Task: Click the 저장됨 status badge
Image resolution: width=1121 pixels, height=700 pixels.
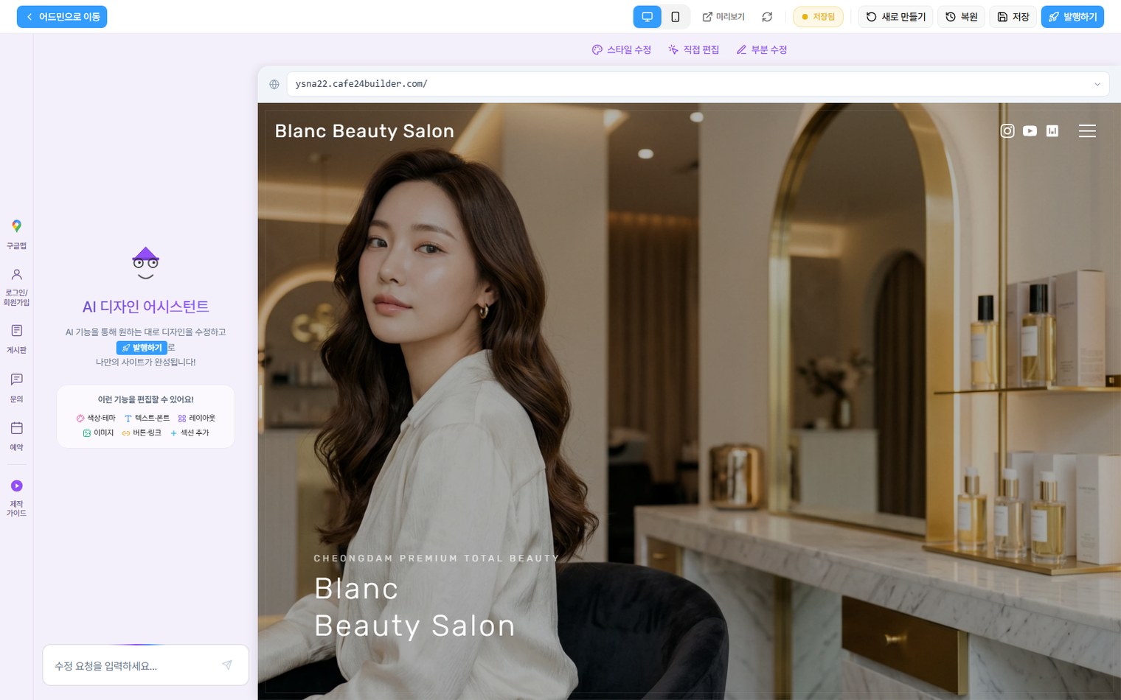Action: point(818,17)
